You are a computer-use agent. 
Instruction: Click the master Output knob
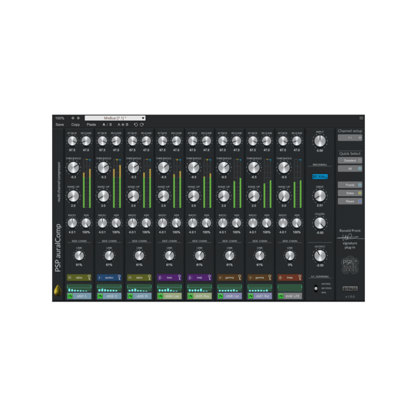(x=320, y=256)
